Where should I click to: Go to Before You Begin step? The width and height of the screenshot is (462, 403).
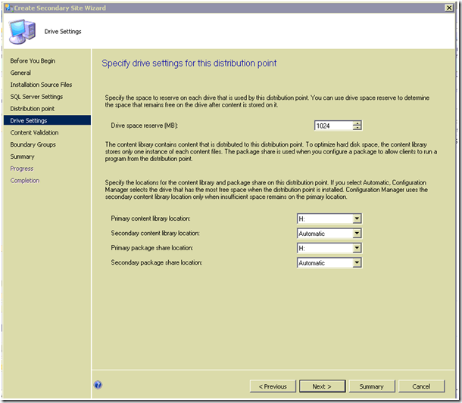(33, 60)
